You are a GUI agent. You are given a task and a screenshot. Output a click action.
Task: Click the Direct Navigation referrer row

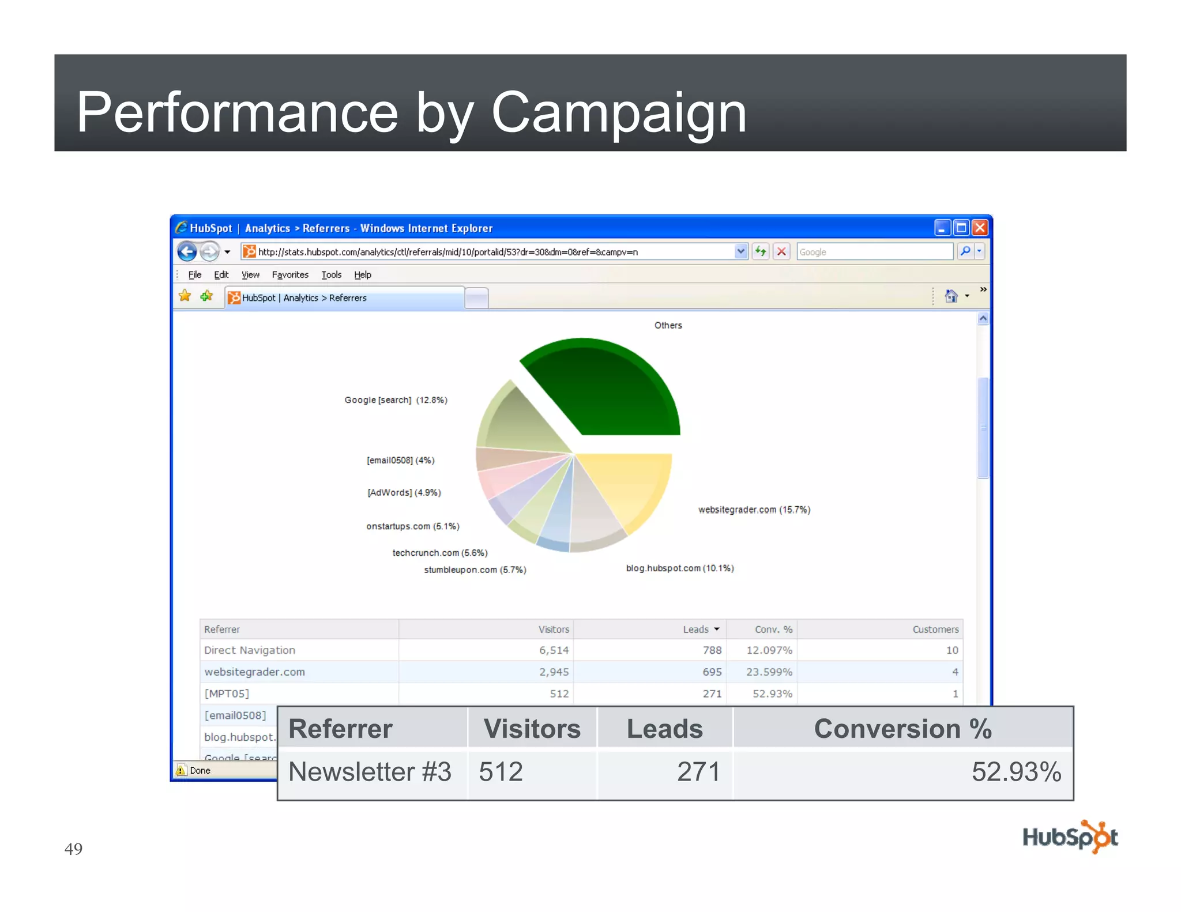click(x=581, y=650)
